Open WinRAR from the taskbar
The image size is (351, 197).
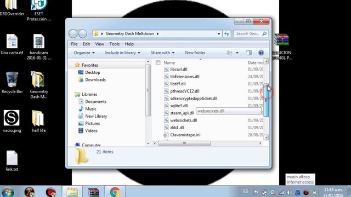coord(93,192)
